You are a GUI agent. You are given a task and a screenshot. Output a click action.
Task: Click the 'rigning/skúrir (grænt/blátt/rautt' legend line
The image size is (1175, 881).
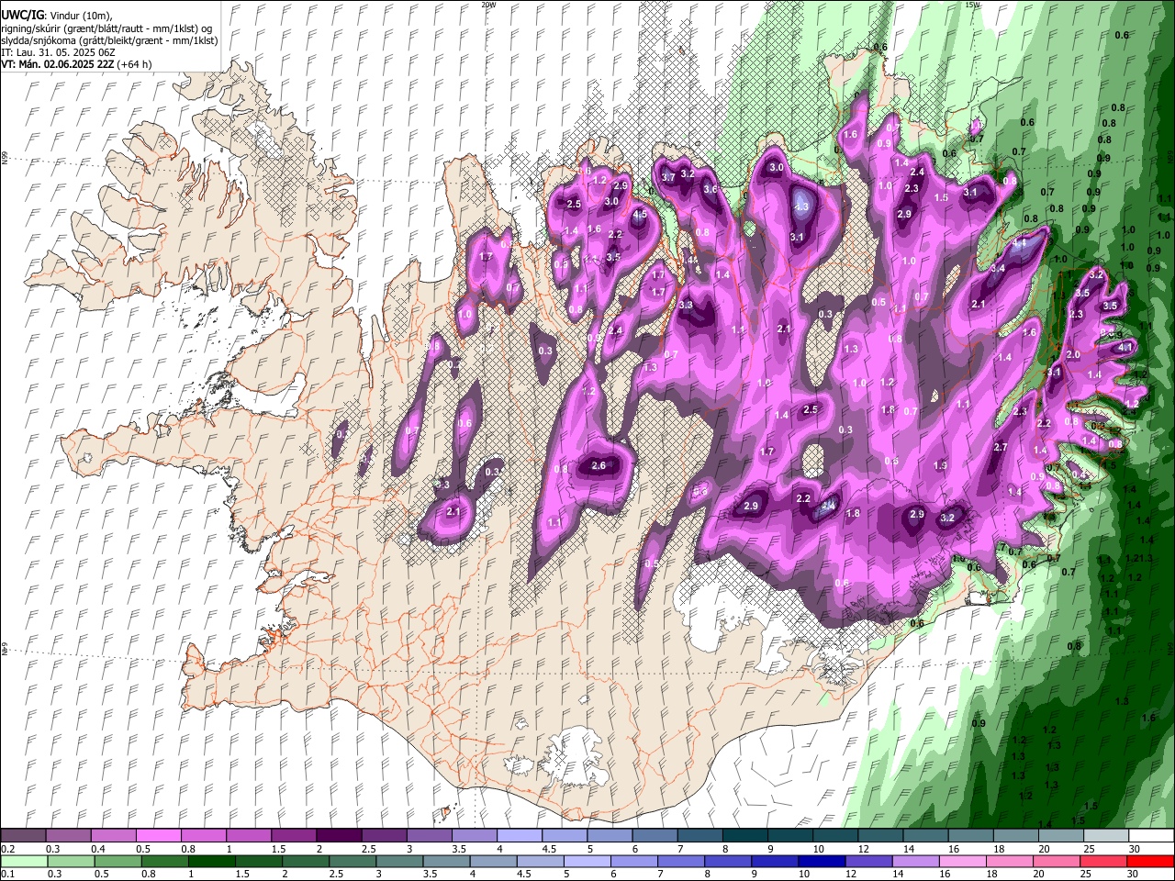click(x=108, y=28)
